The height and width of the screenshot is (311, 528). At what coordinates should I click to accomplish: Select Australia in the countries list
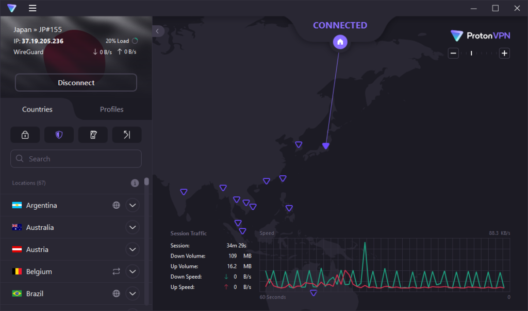(x=72, y=227)
